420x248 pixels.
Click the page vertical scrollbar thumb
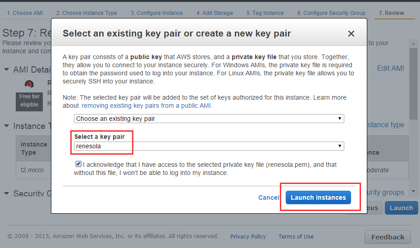[413, 84]
